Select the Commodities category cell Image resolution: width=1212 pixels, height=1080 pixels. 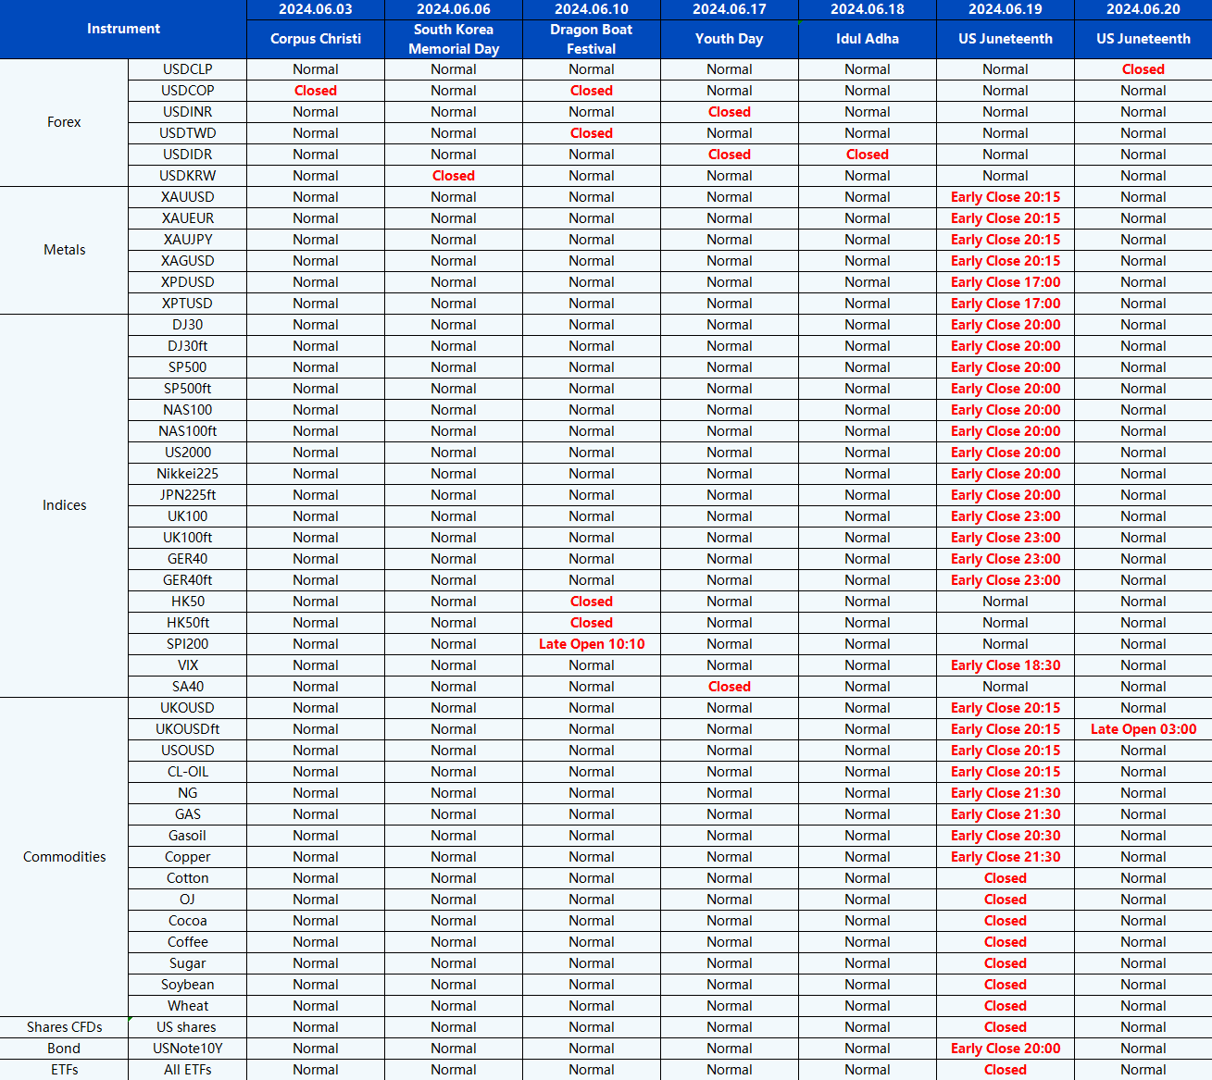click(64, 857)
